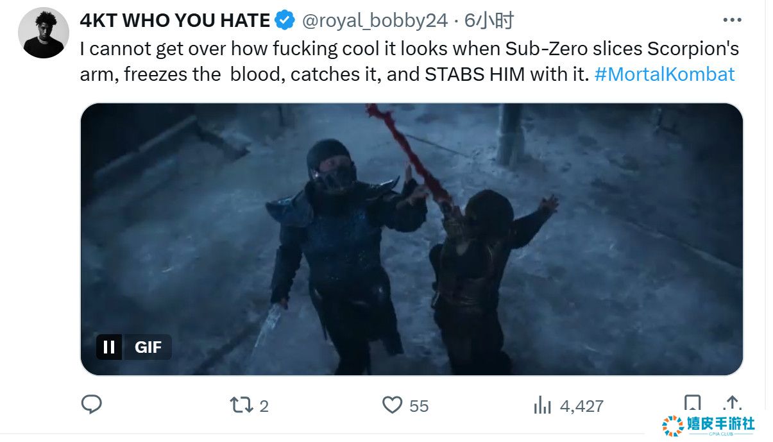773x442 pixels.
Task: Reply using the speech bubble icon
Action: click(x=92, y=405)
